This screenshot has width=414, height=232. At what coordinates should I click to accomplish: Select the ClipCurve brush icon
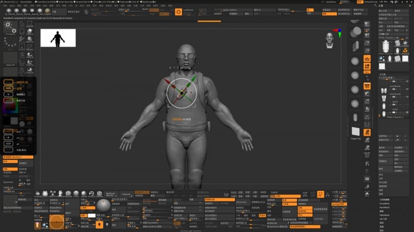(x=30, y=31)
